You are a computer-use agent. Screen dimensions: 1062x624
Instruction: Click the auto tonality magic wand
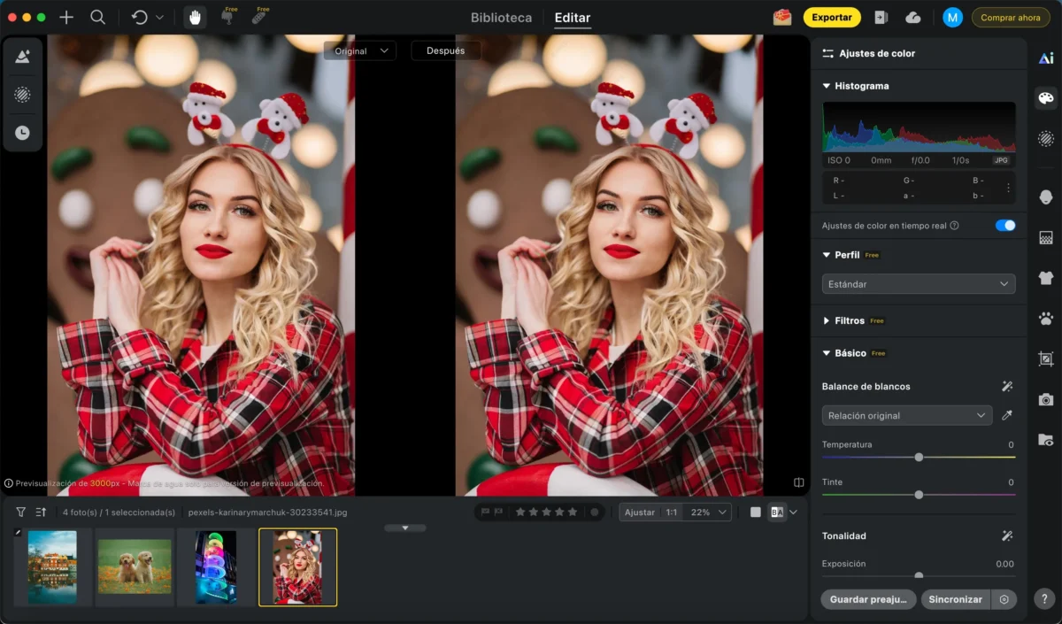(1006, 535)
